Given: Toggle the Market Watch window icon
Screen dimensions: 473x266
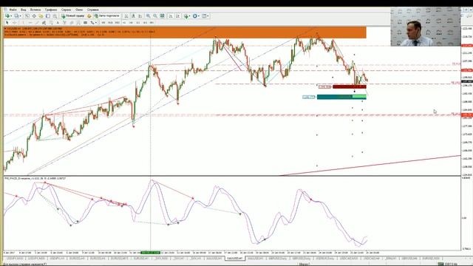Looking at the screenshot, I should [x=27, y=16].
